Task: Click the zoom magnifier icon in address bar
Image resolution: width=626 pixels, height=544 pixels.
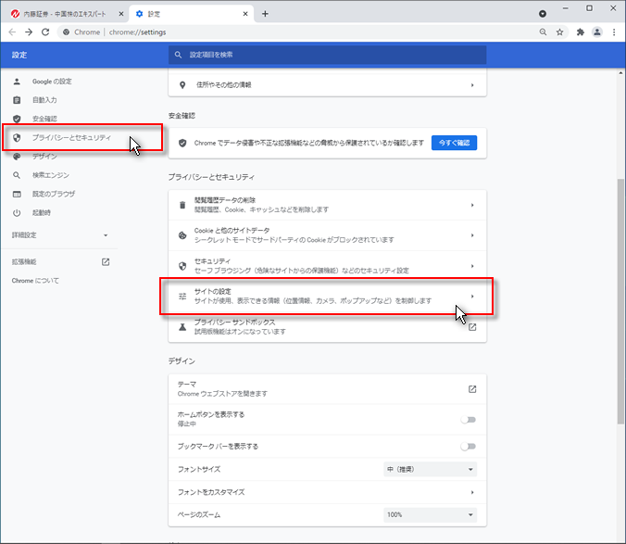Action: [x=543, y=32]
